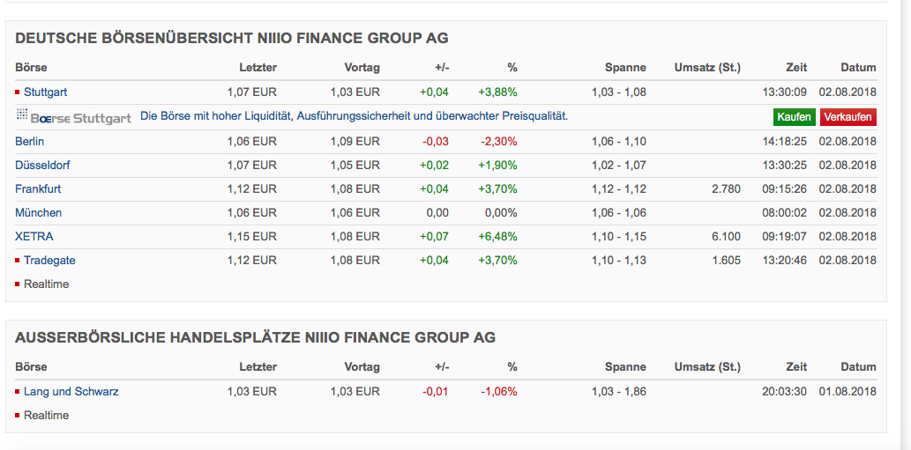The image size is (911, 450).
Task: Open the XETRA exchange link
Action: tap(34, 236)
